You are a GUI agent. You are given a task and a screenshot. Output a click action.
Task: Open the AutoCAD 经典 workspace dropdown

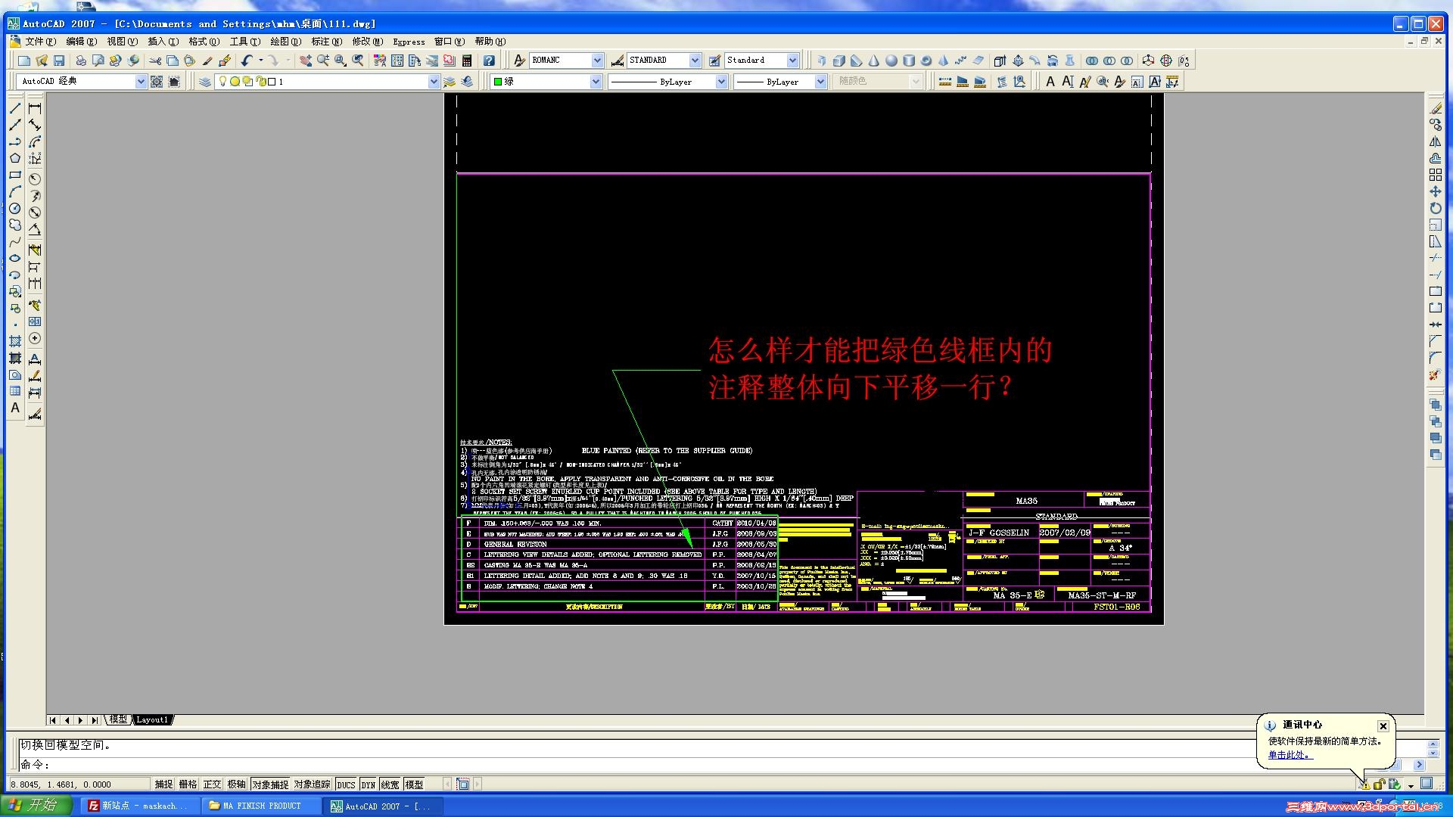click(x=140, y=82)
